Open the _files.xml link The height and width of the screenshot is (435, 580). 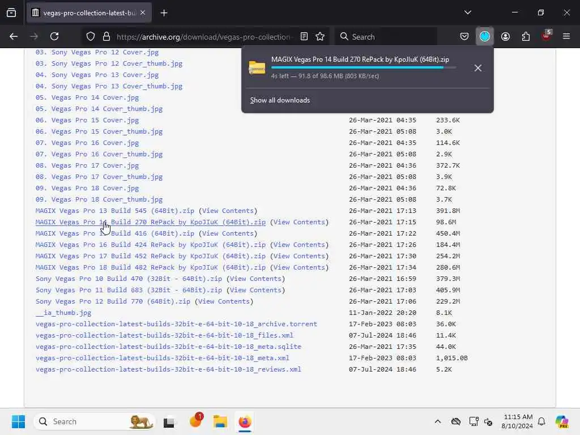pos(164,335)
